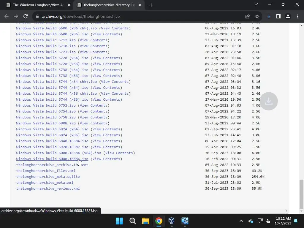Open Windows Vista build 5718.iso link

point(46,46)
